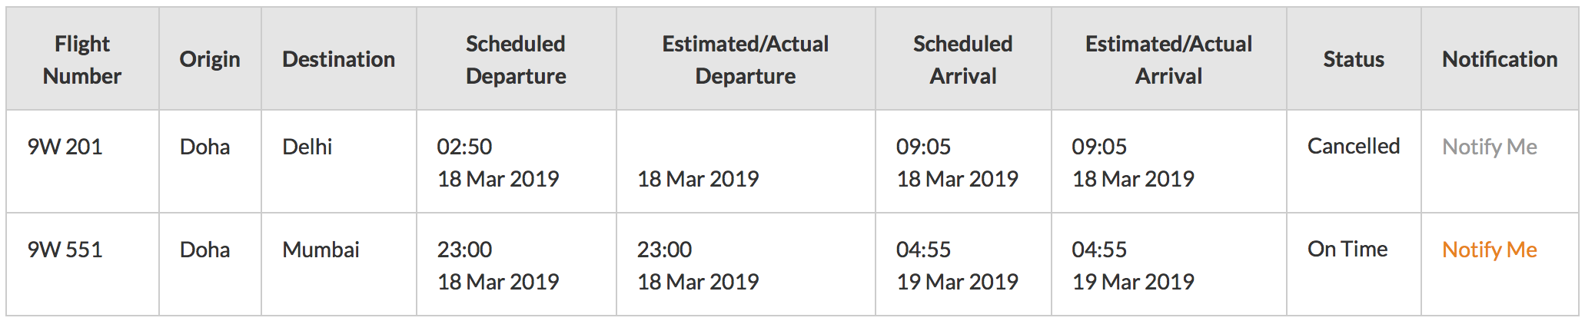Select flight number 9W 201 cell
The width and height of the screenshot is (1585, 321).
(82, 161)
